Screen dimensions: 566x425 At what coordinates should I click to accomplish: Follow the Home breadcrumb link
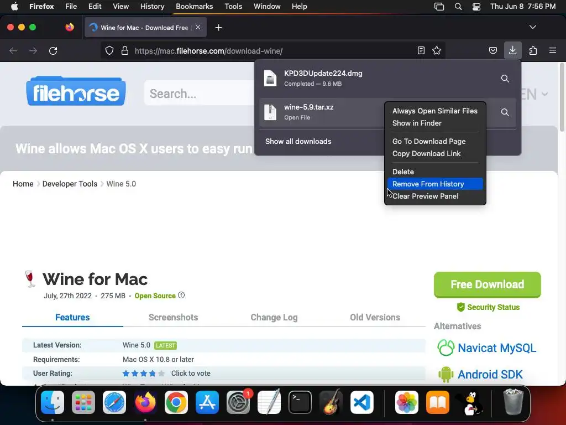click(x=23, y=184)
